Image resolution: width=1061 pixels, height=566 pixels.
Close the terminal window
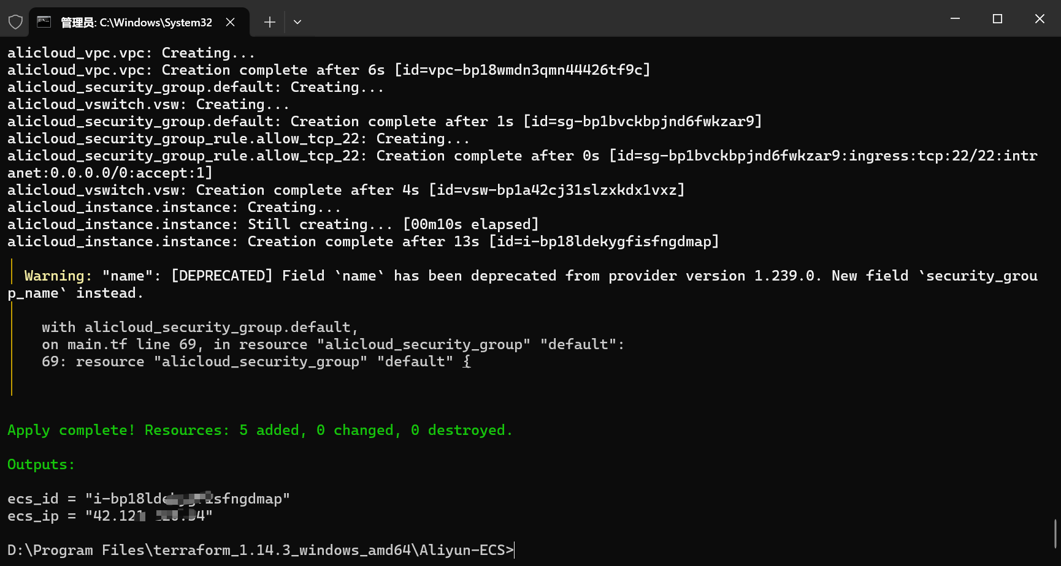click(1040, 19)
